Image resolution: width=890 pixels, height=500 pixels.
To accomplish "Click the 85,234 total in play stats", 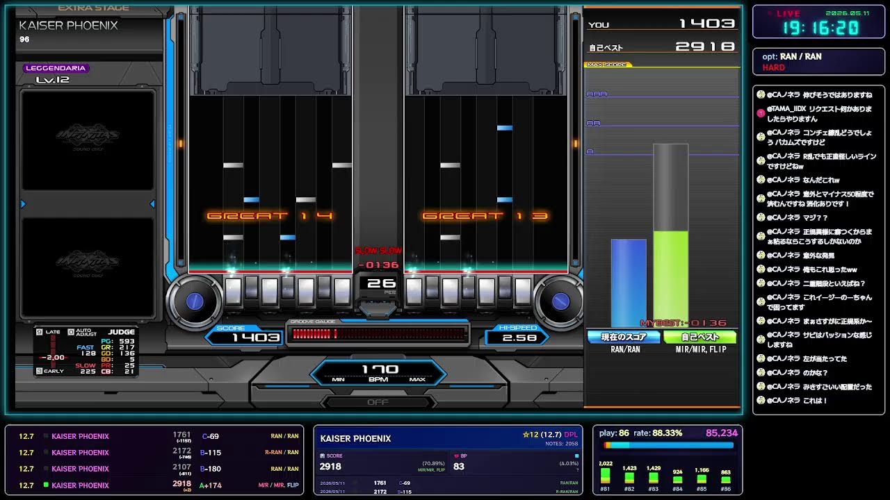I will coord(721,433).
